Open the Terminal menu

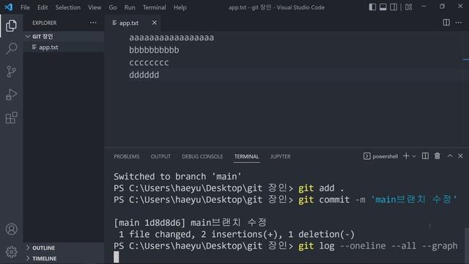155,7
